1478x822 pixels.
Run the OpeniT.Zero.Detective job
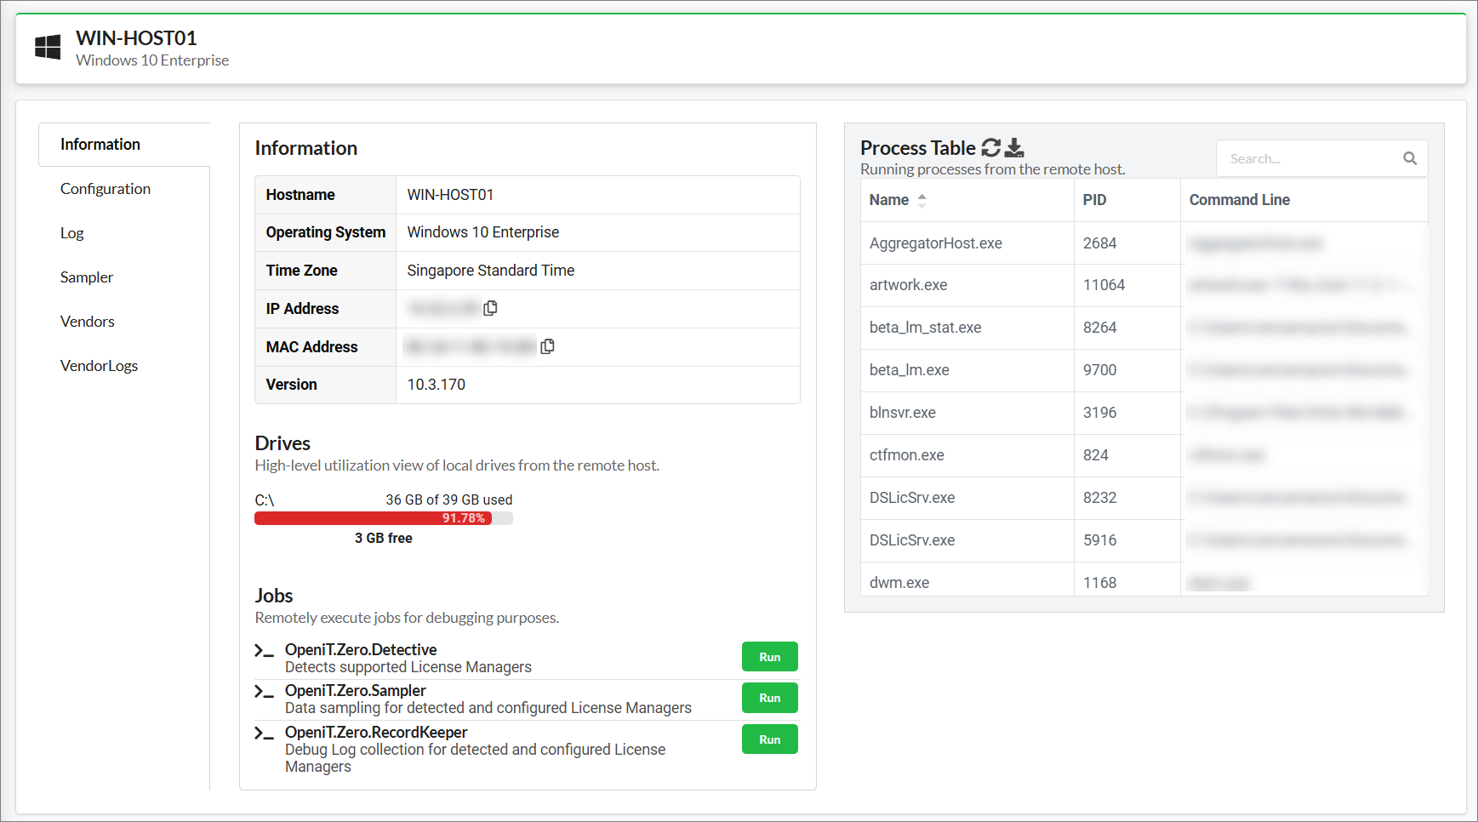(x=770, y=657)
